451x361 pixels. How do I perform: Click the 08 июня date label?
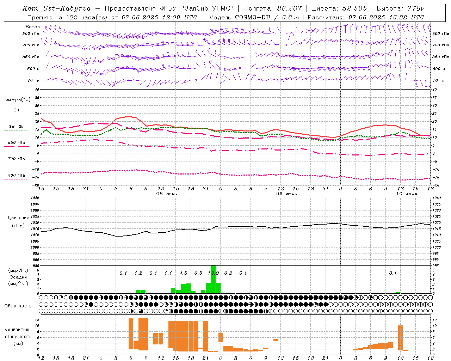pos(167,194)
